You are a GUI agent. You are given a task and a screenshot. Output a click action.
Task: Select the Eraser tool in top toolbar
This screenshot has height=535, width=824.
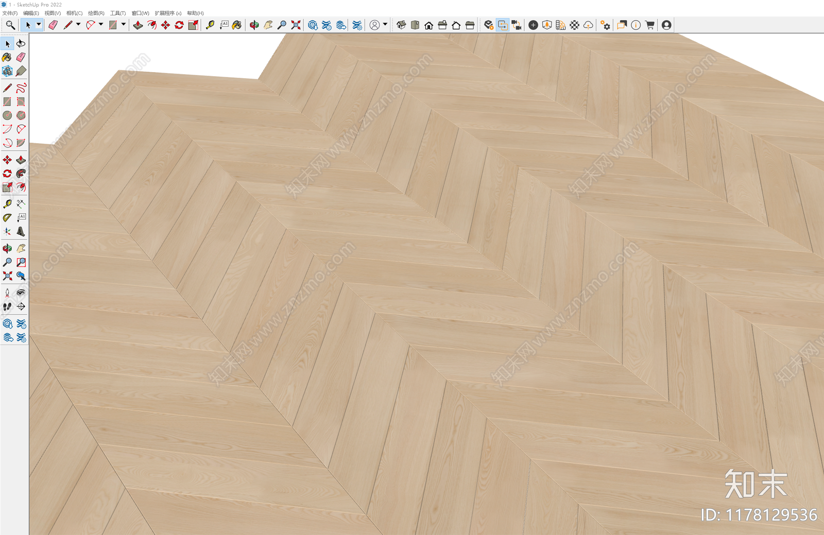tap(53, 25)
